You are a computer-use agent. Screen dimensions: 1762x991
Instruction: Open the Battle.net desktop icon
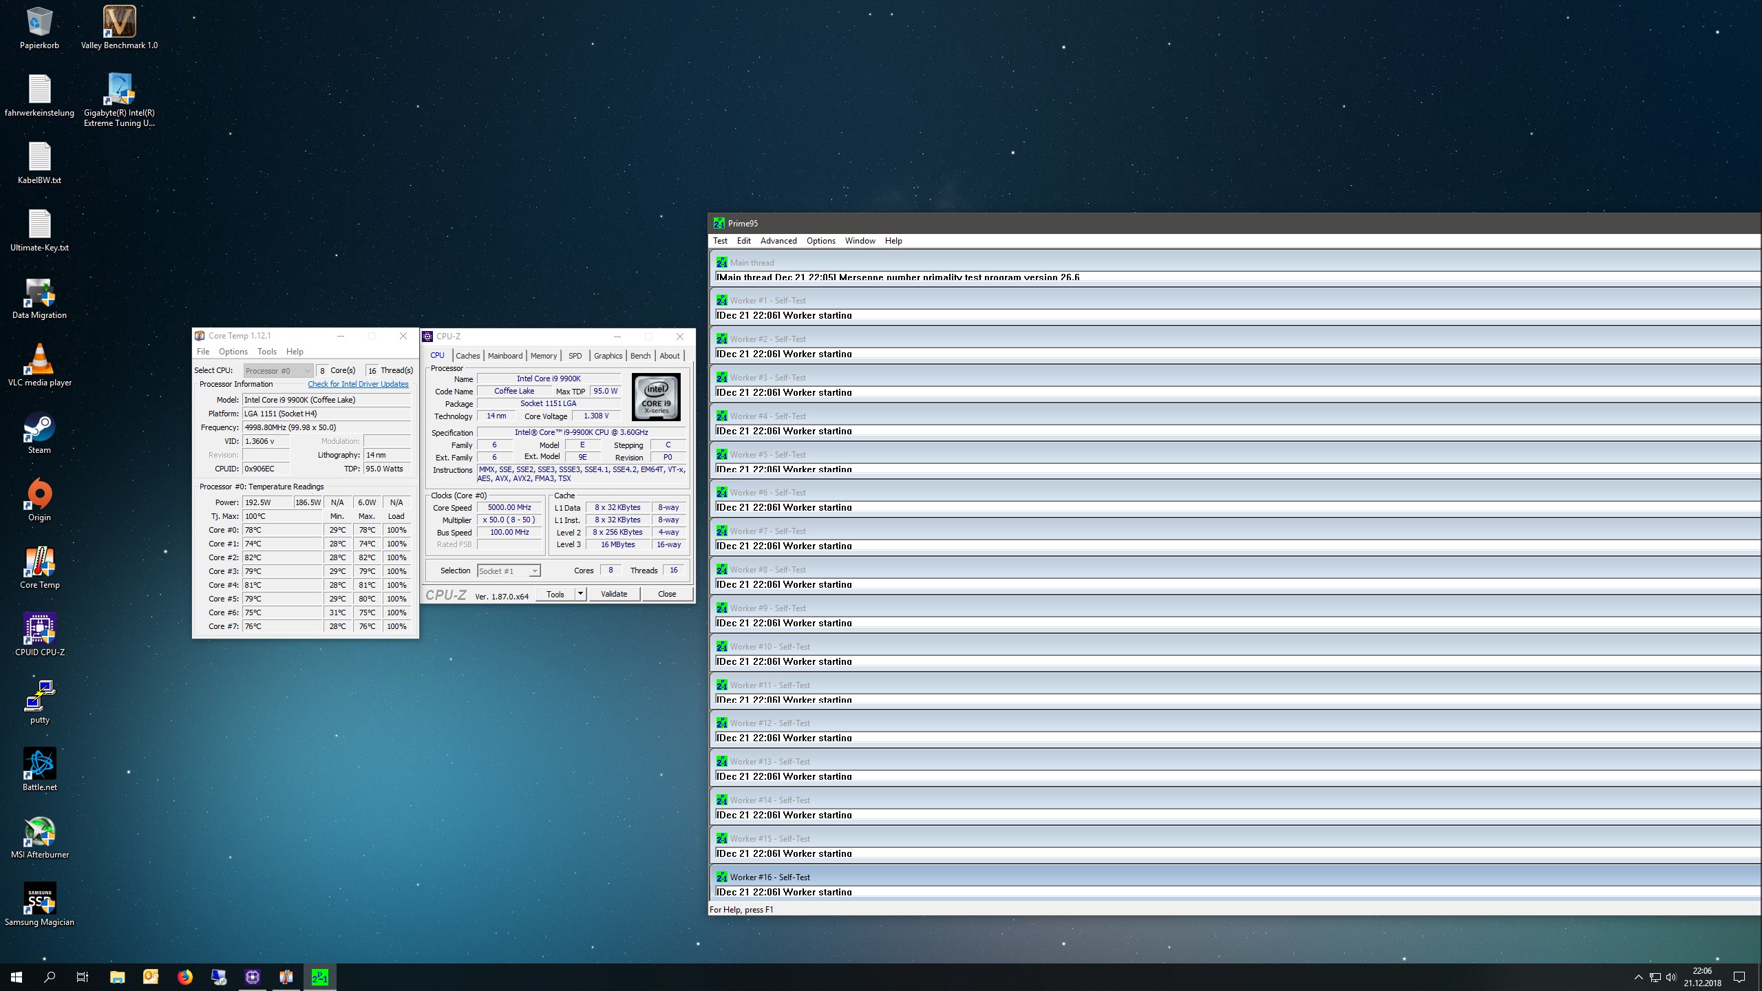(40, 765)
